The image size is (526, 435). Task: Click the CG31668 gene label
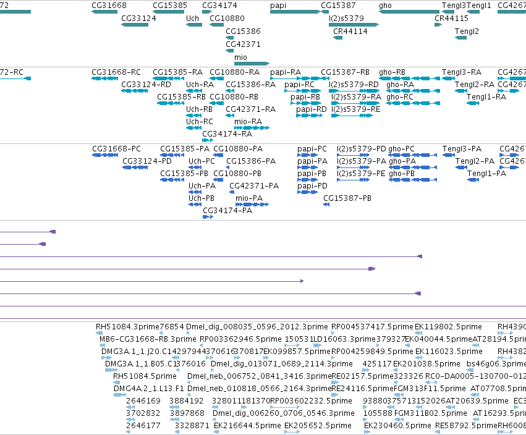click(109, 6)
